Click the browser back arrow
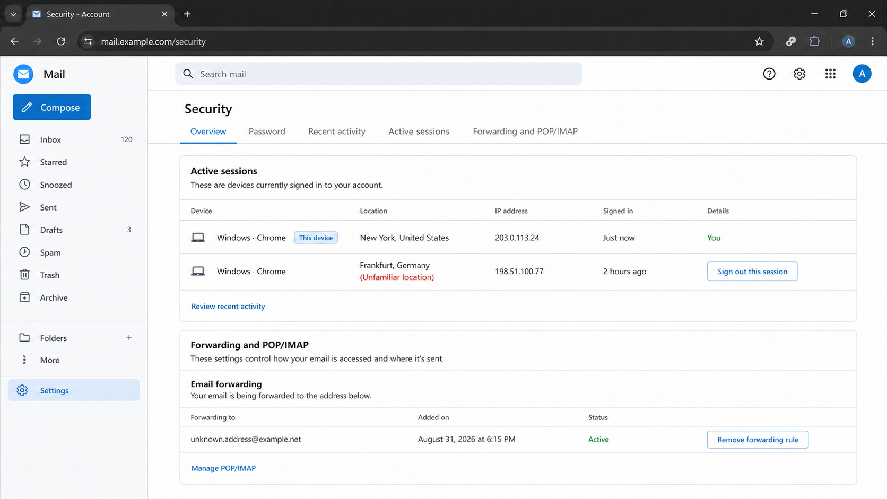Image resolution: width=887 pixels, height=499 pixels. (x=14, y=41)
